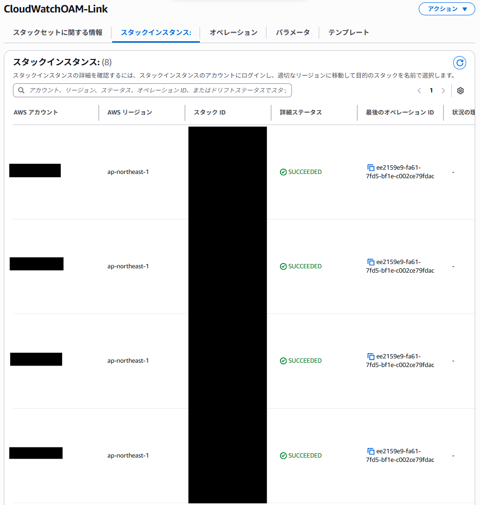Viewport: 480px width, 505px height.
Task: Click the CloudWatchOAM-Link title heading
Action: pos(56,9)
